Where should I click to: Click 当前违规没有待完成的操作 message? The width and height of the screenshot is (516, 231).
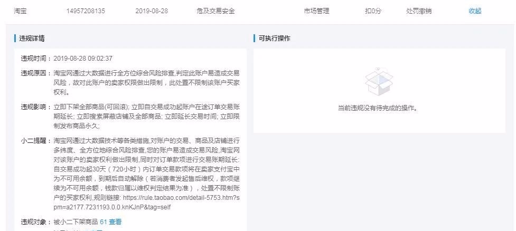click(378, 108)
